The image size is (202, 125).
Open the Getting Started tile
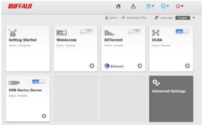pyautogui.click(x=28, y=49)
